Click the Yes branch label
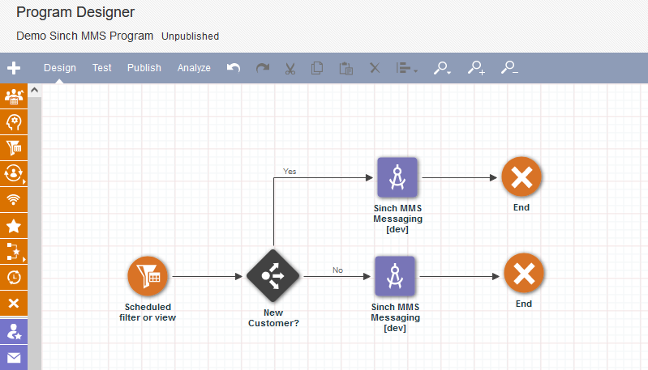The height and width of the screenshot is (370, 648). coord(290,171)
